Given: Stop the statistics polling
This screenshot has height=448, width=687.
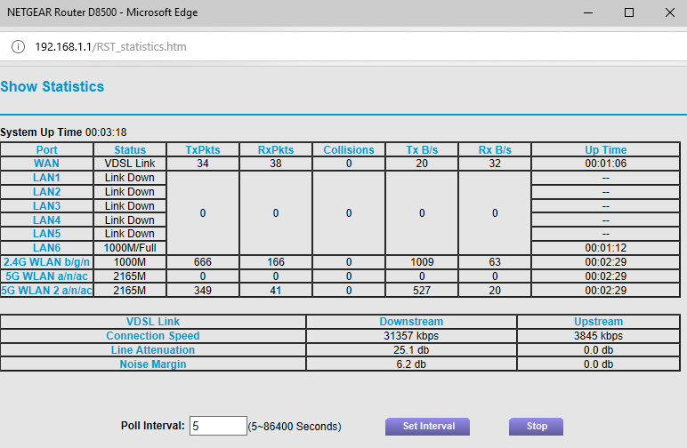Looking at the screenshot, I should [536, 427].
